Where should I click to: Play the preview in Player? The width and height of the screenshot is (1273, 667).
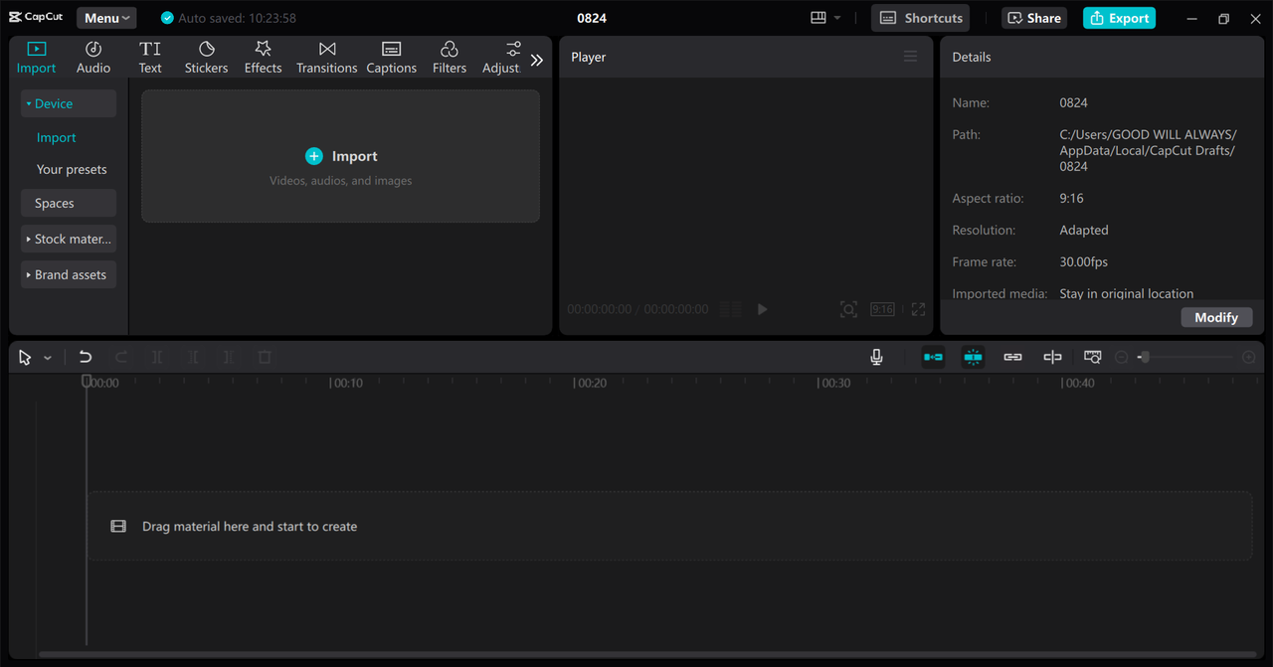(x=762, y=309)
